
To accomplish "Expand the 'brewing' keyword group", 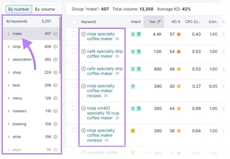I will pos(9,124).
